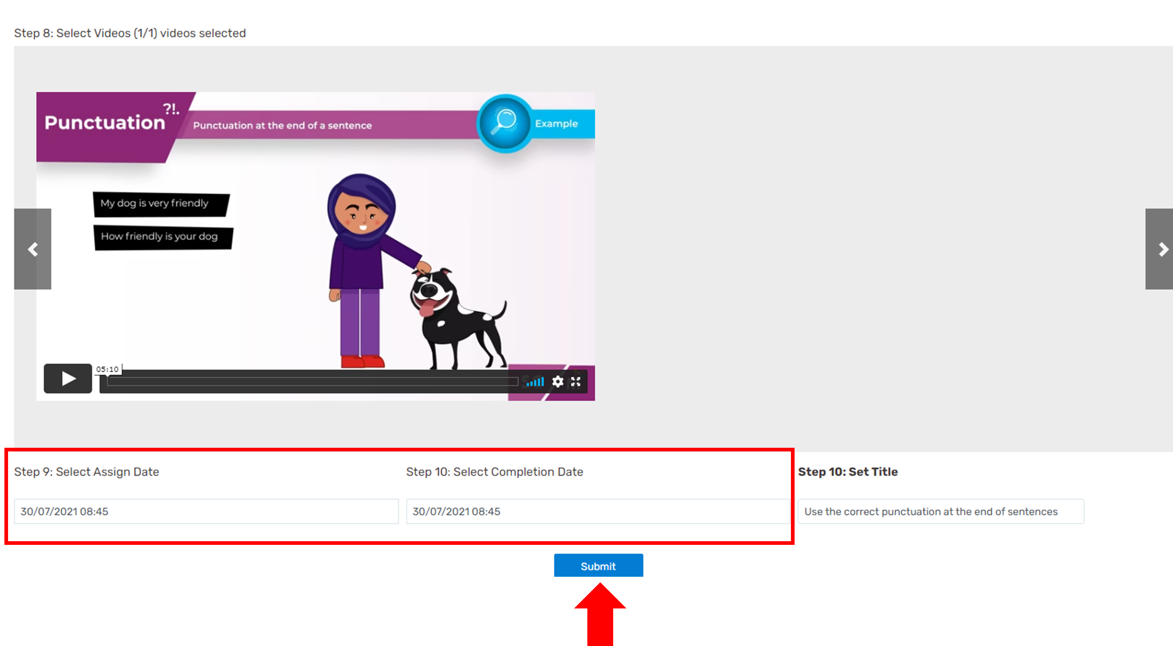Image resolution: width=1173 pixels, height=646 pixels.
Task: Play the Punctuation video
Action: [x=68, y=378]
